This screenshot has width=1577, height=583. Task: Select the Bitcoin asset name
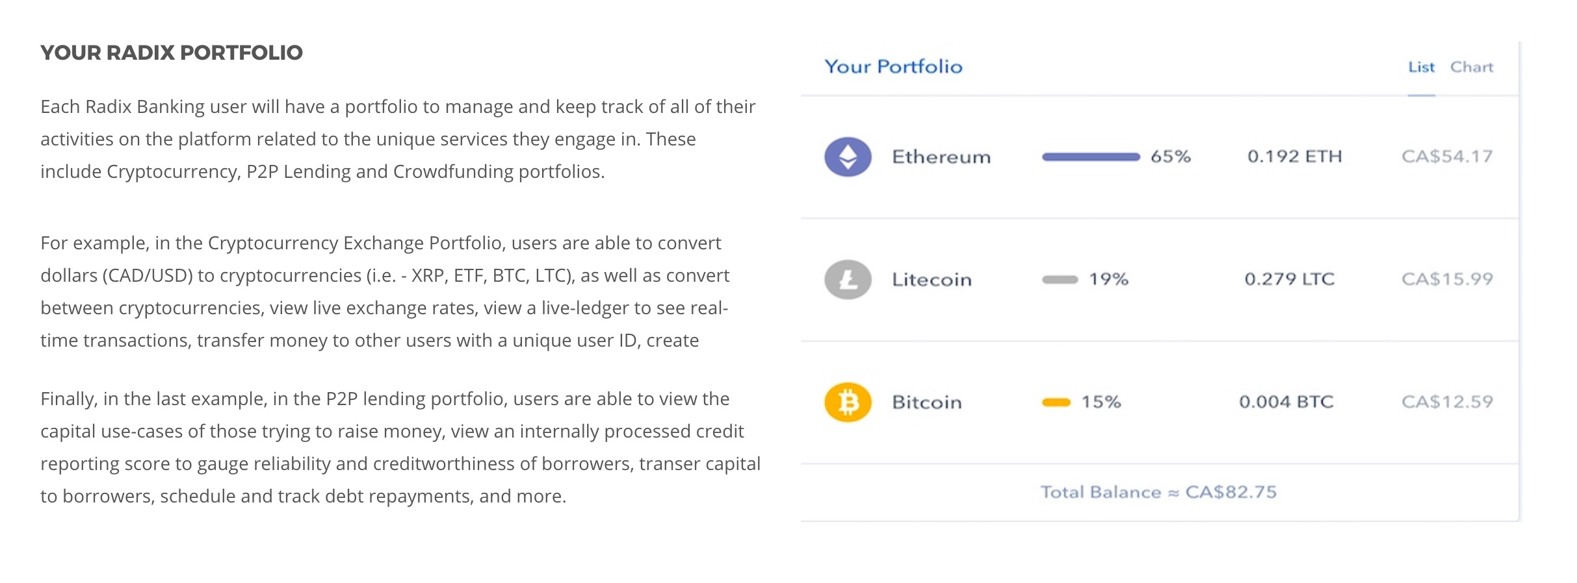tap(926, 402)
